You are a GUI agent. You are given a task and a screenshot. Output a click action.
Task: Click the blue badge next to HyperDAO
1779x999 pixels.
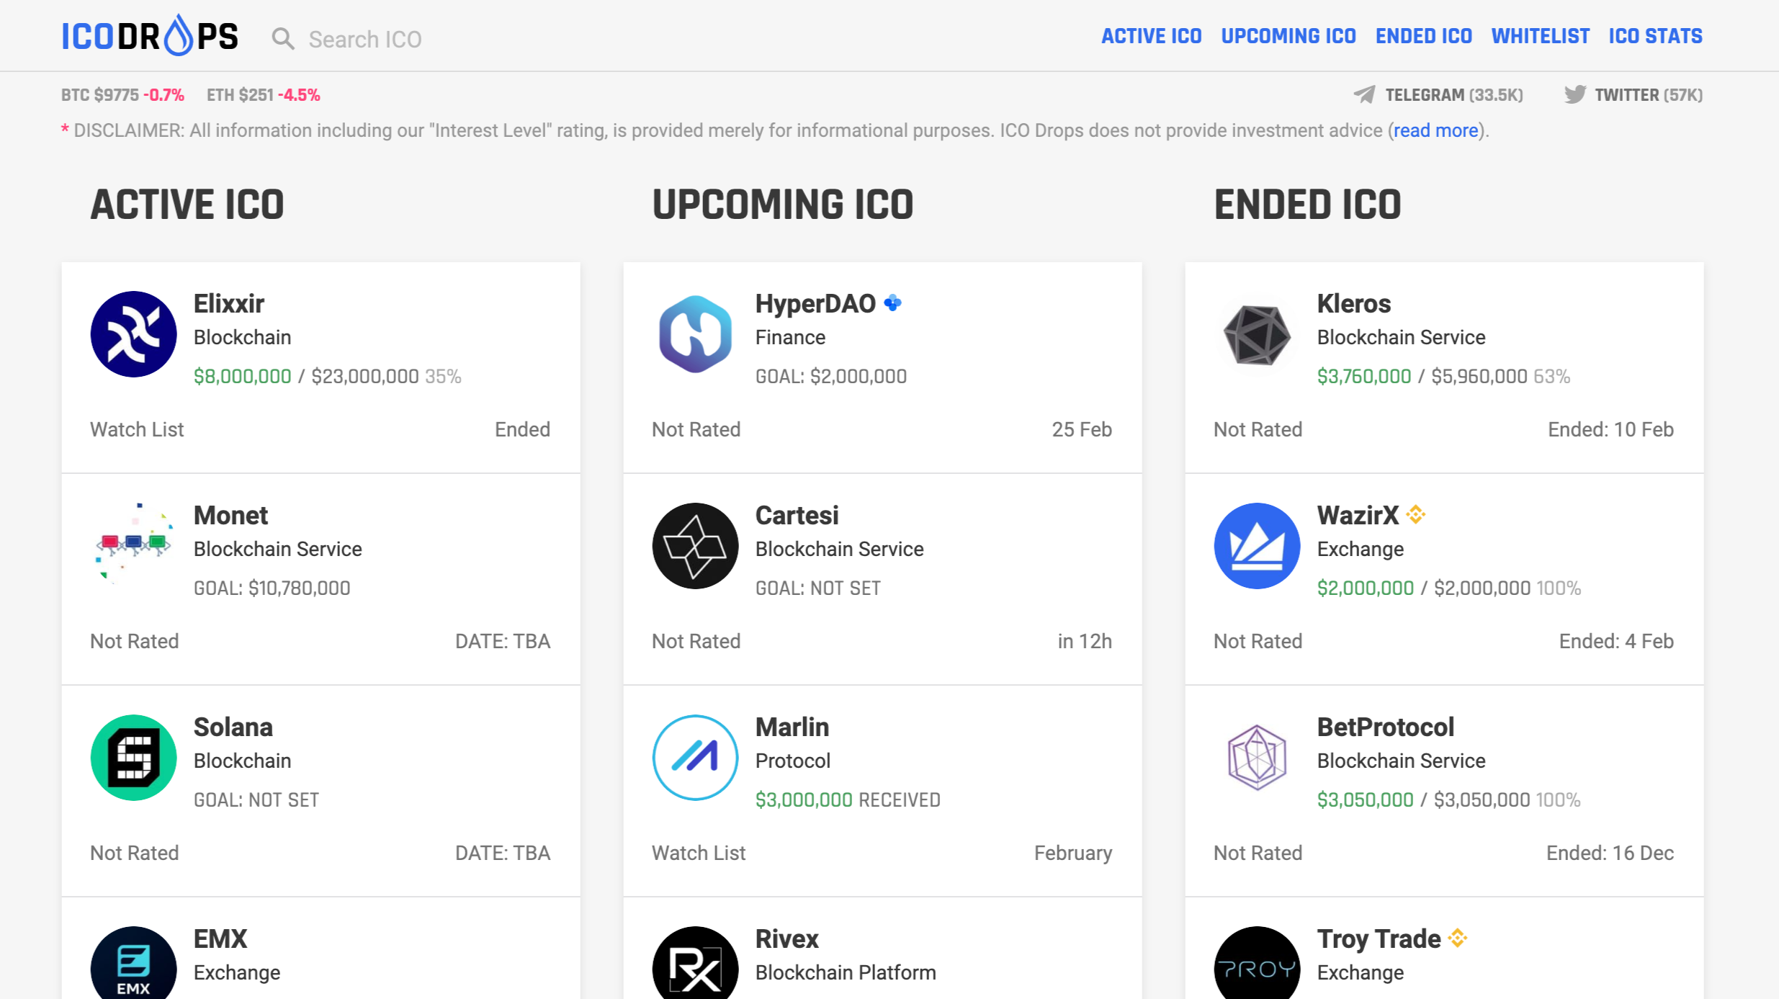pyautogui.click(x=893, y=303)
